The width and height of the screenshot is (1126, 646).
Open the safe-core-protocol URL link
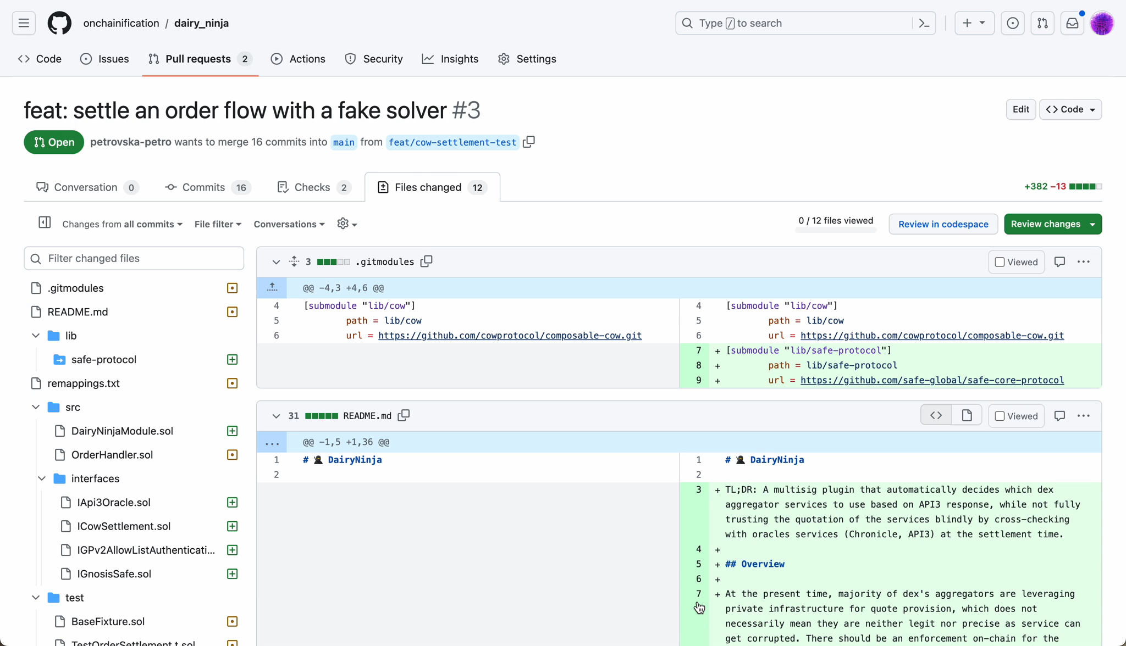pos(932,380)
